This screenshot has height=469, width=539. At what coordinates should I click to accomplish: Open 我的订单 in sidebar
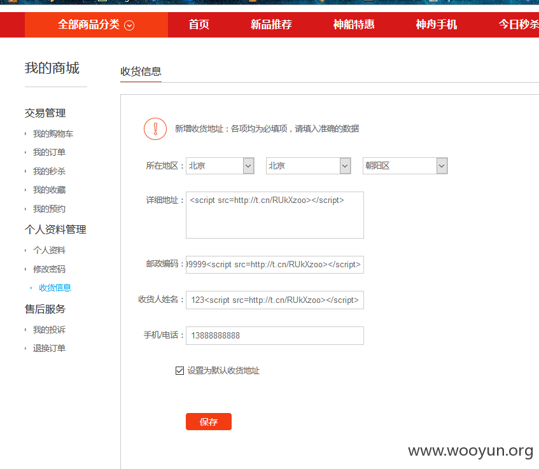tap(49, 152)
